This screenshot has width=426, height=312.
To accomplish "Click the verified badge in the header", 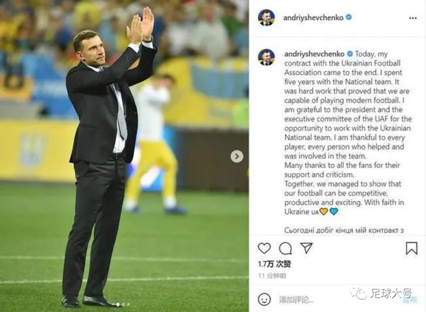I will (x=349, y=18).
